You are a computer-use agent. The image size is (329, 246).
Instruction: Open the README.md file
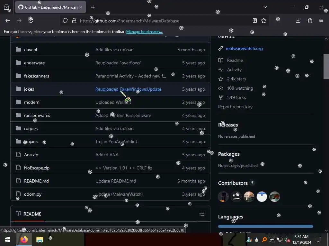tap(36, 181)
